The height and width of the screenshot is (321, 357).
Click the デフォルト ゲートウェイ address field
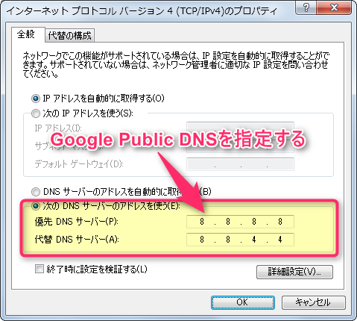coord(240,164)
